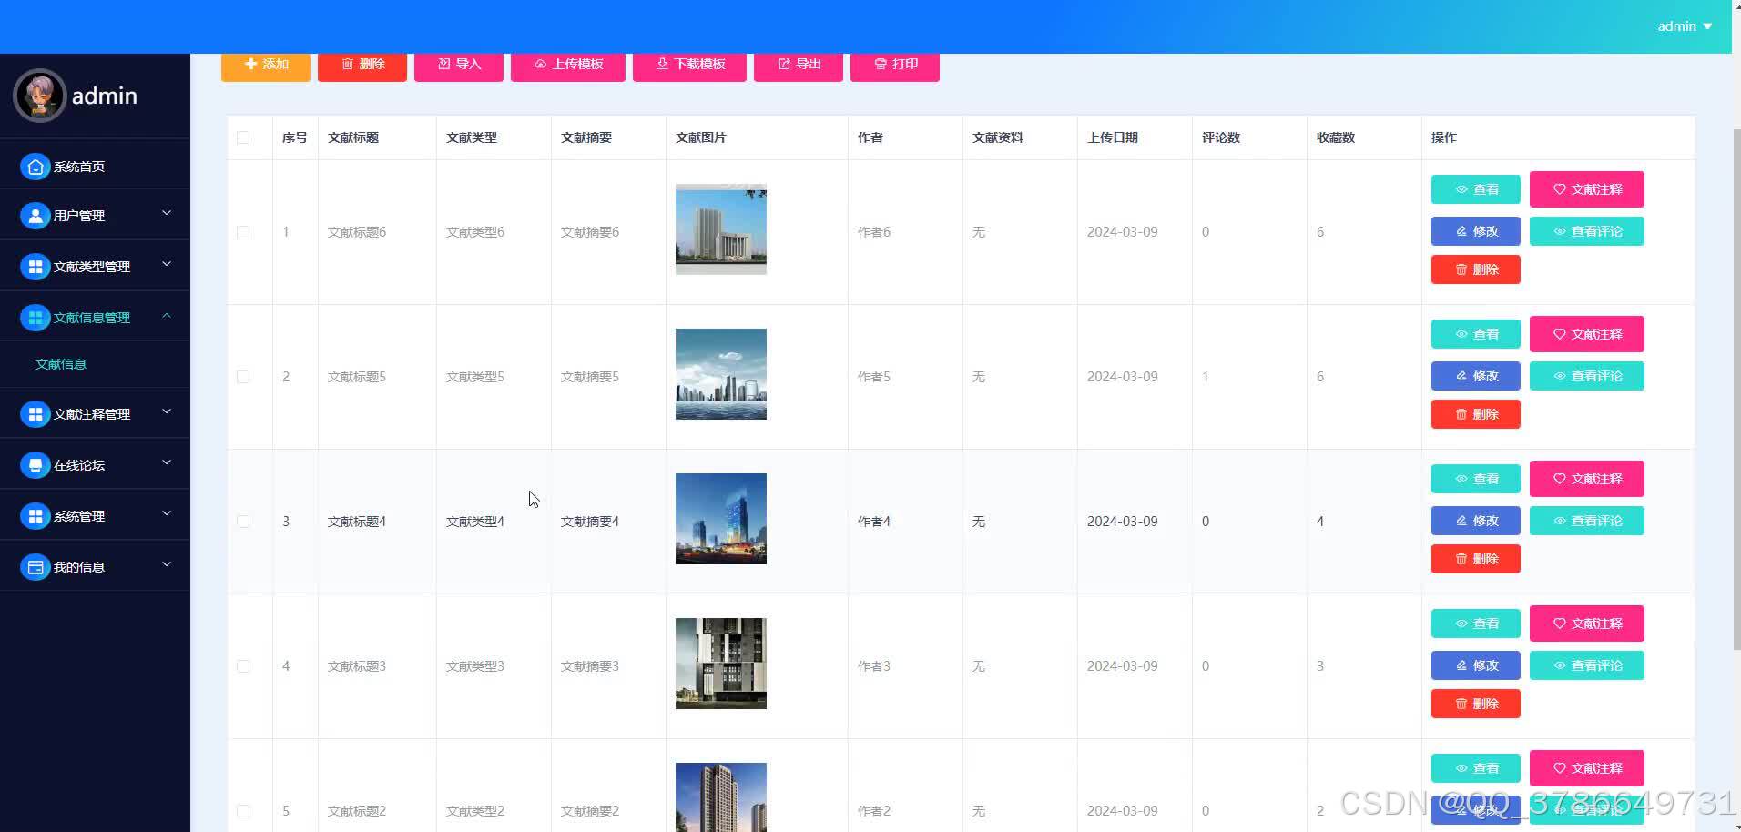Toggle the select-all checkbox in table header

click(243, 137)
